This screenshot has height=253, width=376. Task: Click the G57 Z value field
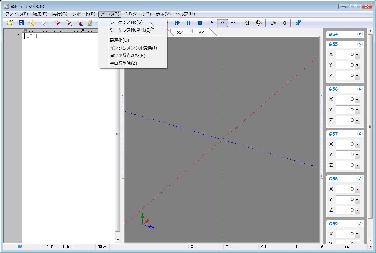pyautogui.click(x=345, y=165)
